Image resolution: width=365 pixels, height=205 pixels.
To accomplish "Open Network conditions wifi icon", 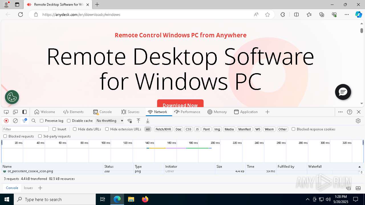I will click(x=129, y=121).
